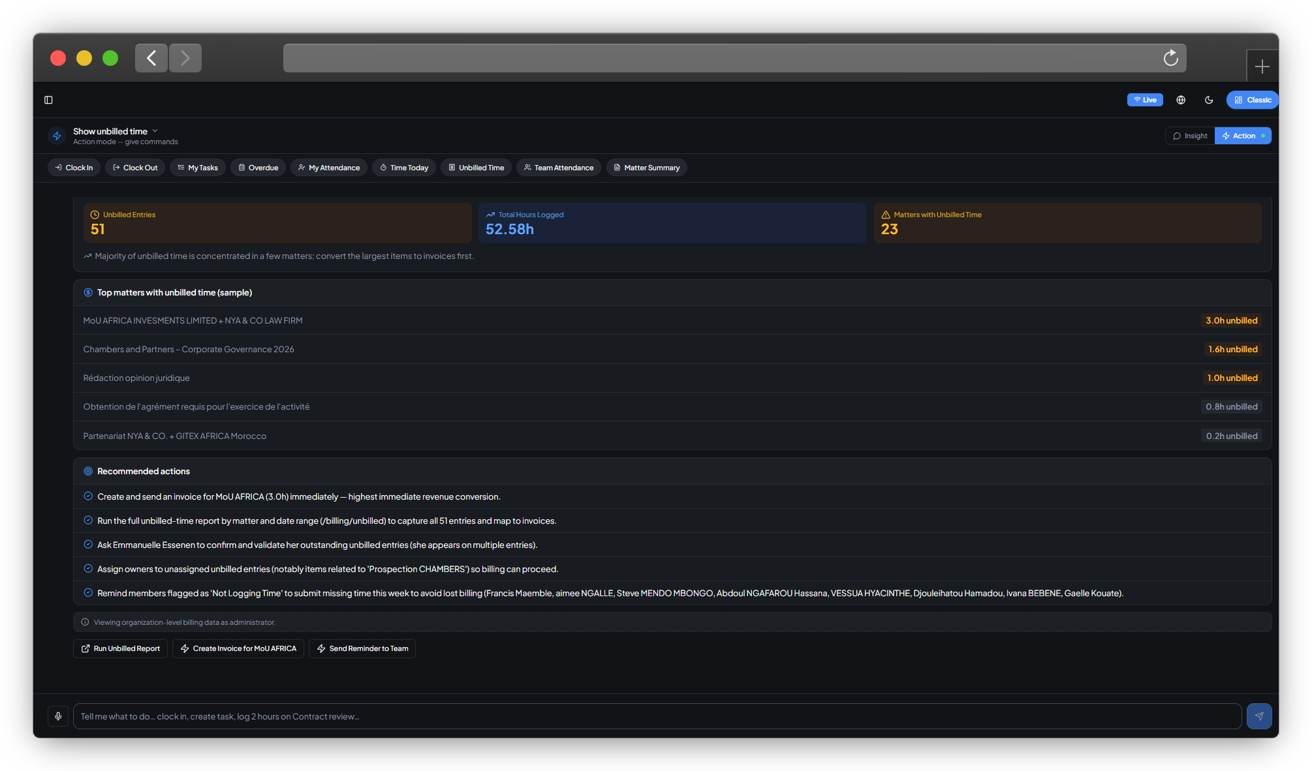Open the Classic view selector
1312x771 pixels.
coord(1252,99)
